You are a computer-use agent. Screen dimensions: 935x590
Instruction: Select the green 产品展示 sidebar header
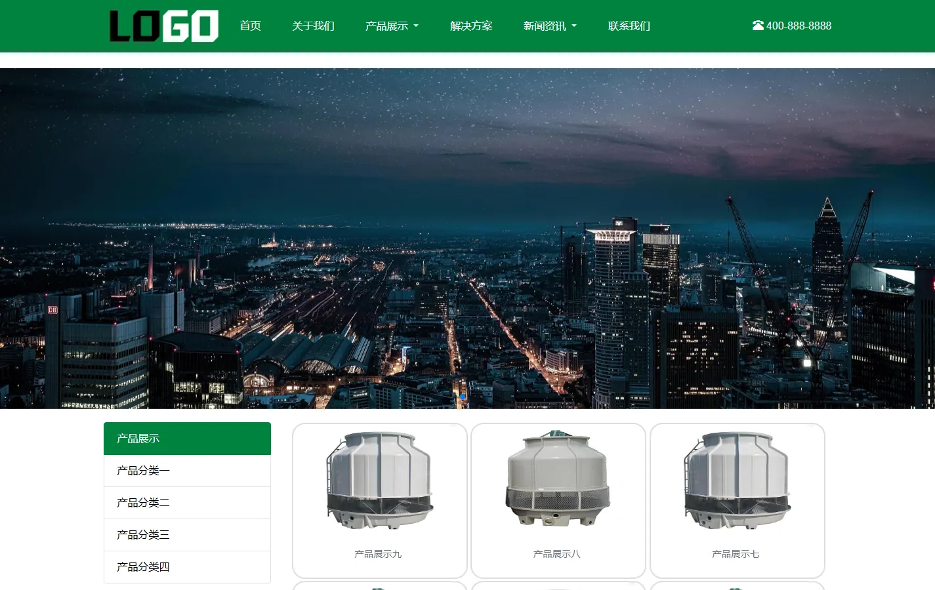(187, 439)
